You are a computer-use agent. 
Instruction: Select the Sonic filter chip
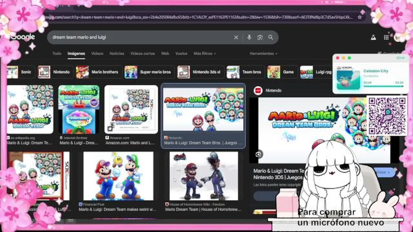[21, 72]
